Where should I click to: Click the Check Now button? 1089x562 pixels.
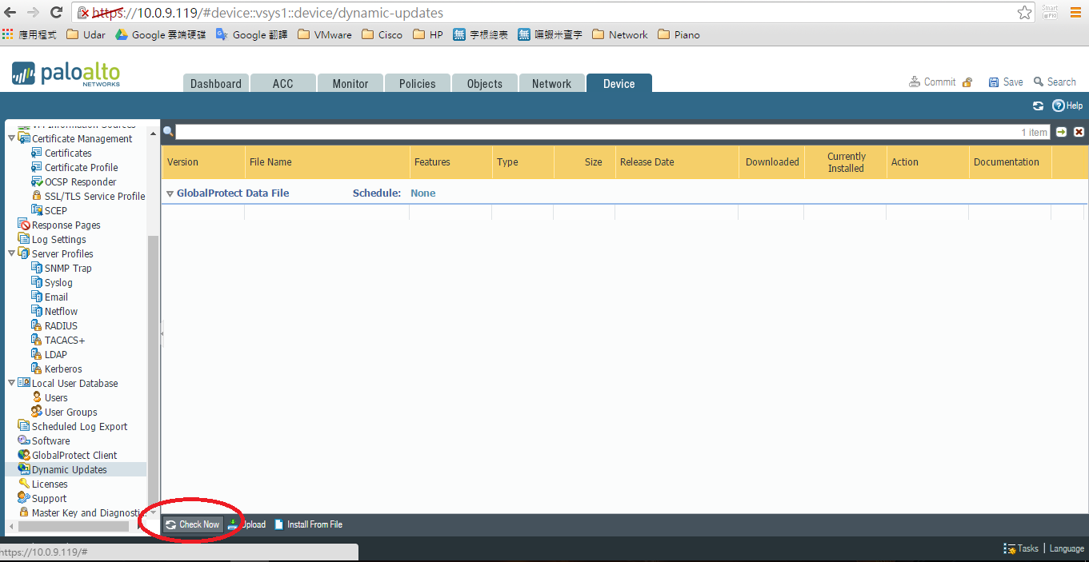192,524
